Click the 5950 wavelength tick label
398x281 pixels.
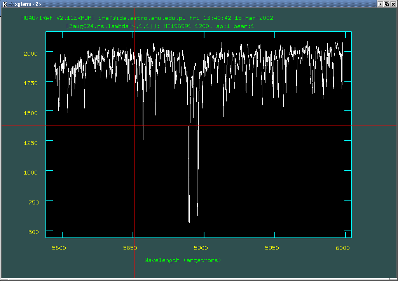pos(272,248)
